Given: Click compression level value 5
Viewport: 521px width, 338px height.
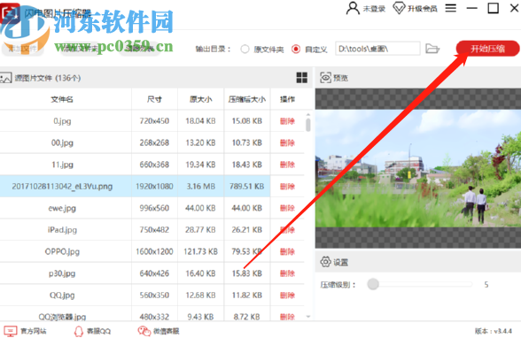Looking at the screenshot, I should tap(486, 284).
